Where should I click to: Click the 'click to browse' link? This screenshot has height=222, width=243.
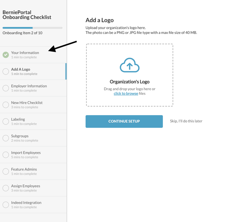(x=126, y=94)
